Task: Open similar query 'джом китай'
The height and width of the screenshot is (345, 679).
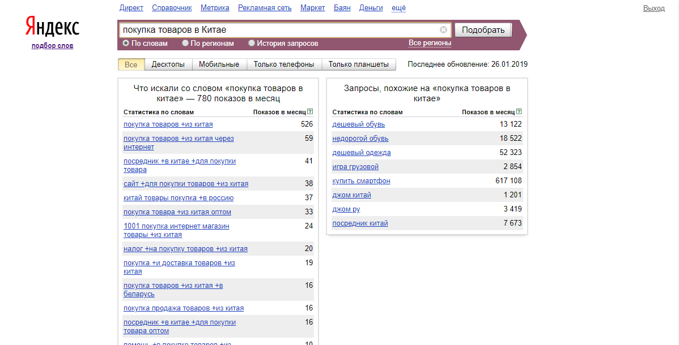Action: click(x=351, y=196)
